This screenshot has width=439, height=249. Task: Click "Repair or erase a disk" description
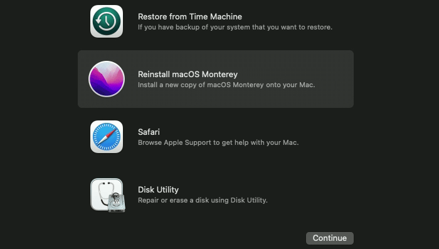click(x=203, y=200)
